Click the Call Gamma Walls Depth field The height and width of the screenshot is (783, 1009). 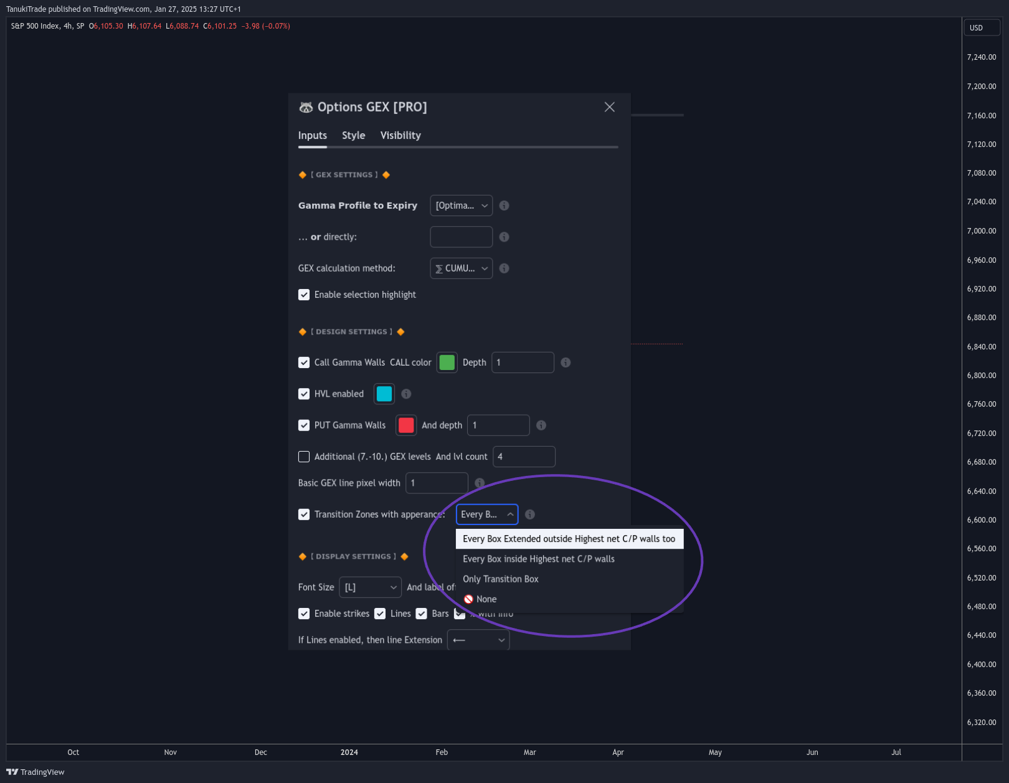click(x=523, y=363)
